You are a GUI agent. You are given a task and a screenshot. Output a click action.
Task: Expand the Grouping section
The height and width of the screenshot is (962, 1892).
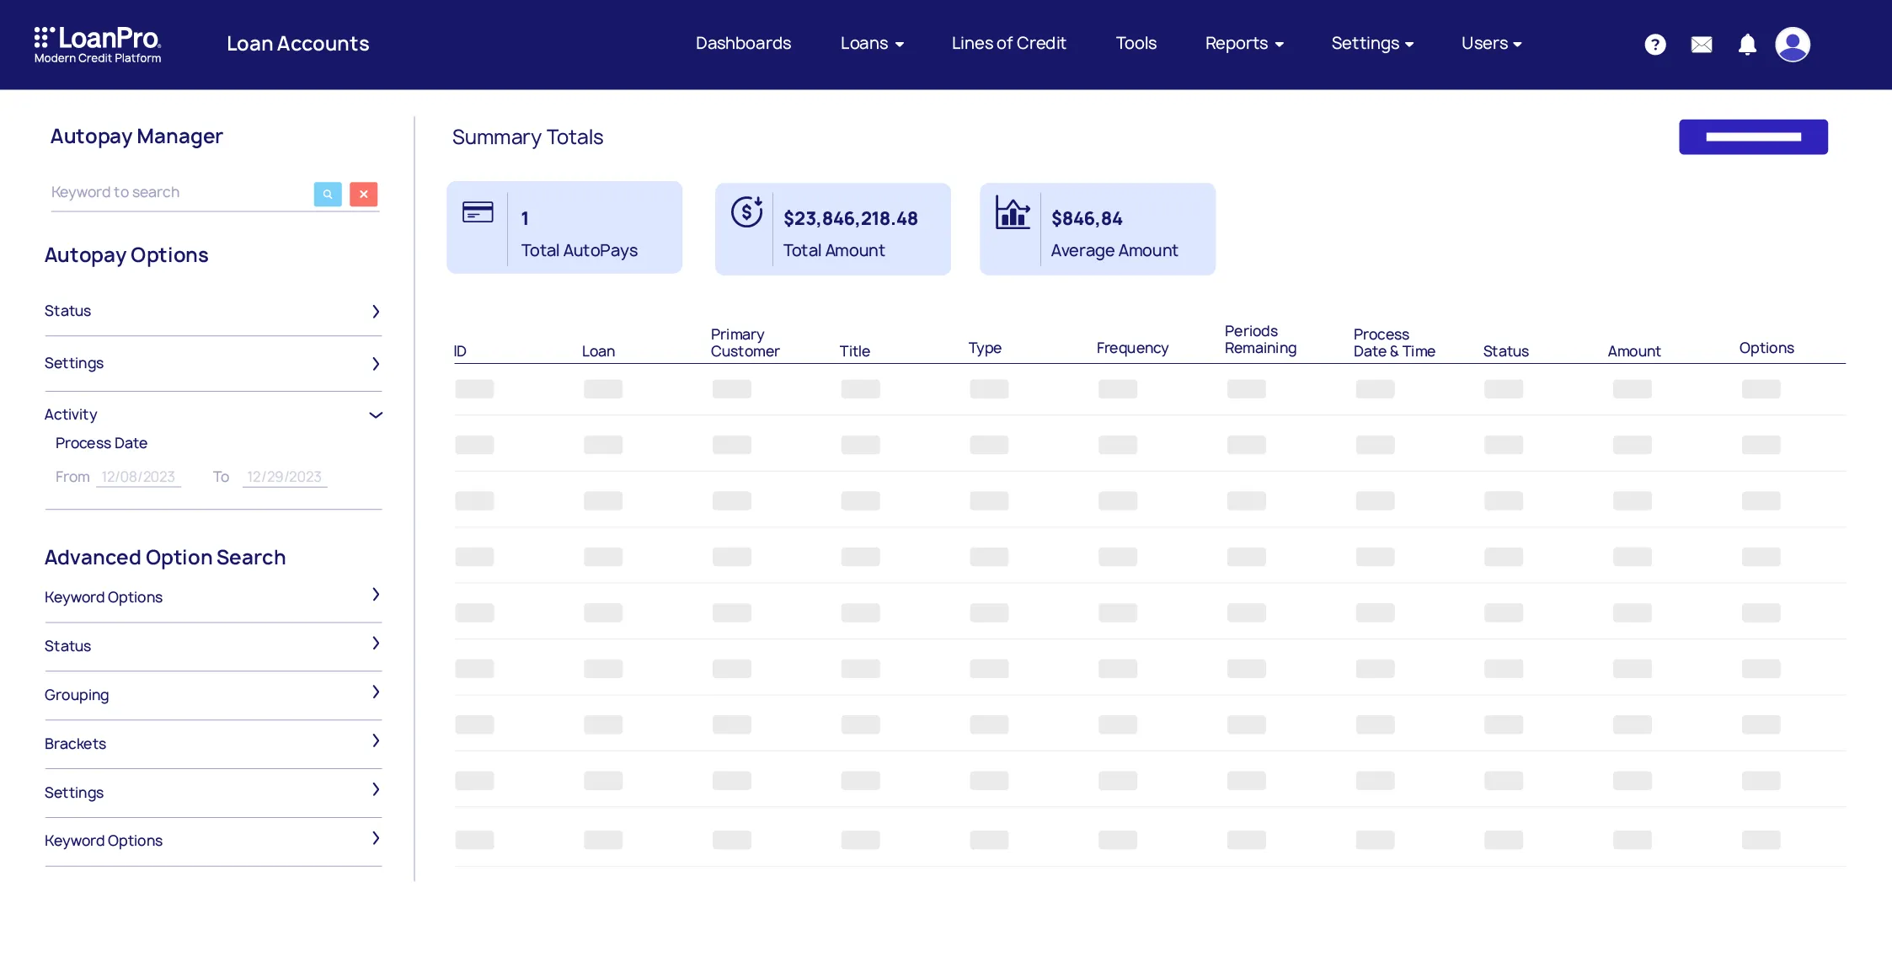coord(376,692)
